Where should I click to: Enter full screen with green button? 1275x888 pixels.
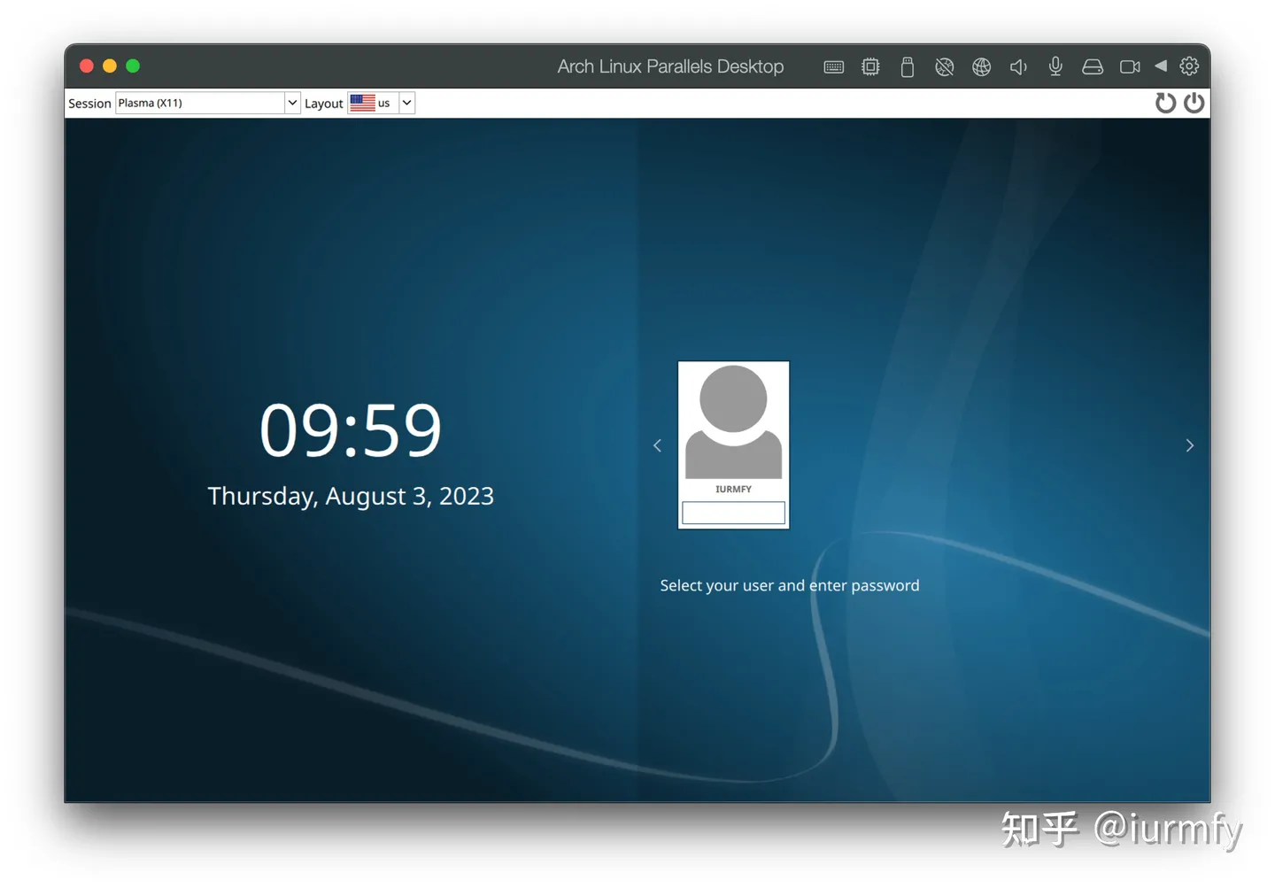[133, 66]
